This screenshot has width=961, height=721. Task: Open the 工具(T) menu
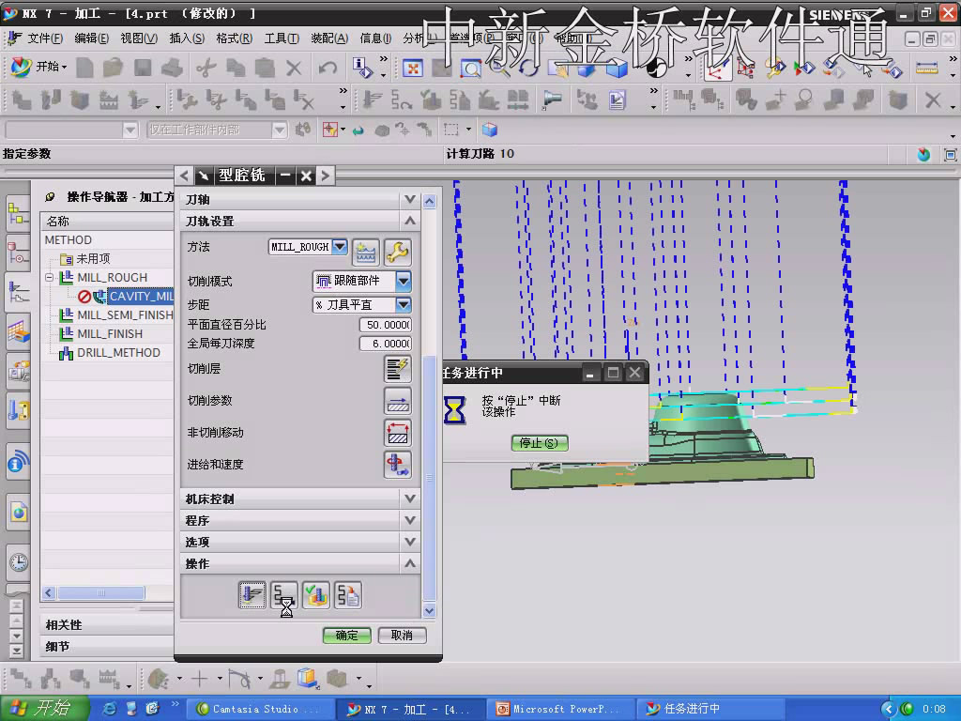pos(282,38)
